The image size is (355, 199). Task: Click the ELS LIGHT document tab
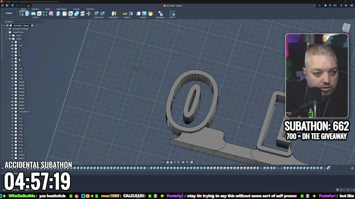coord(173,6)
